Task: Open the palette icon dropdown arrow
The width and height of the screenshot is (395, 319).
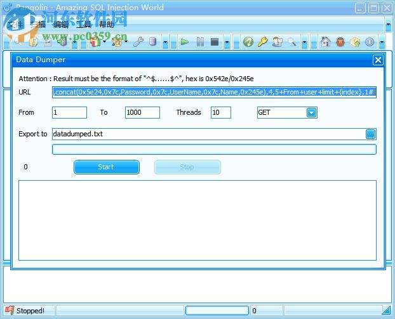Action: click(x=126, y=42)
